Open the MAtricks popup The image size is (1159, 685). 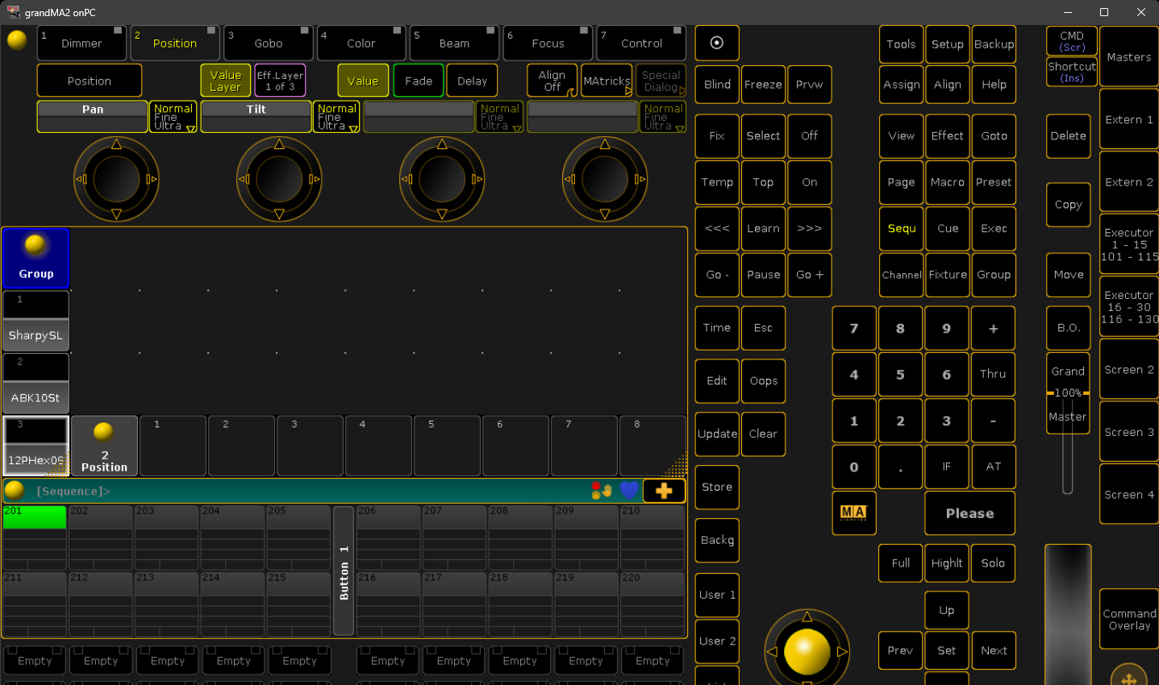point(607,81)
